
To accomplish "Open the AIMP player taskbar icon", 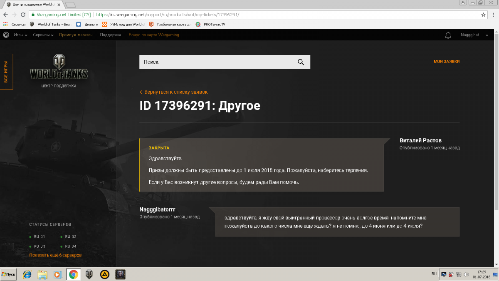I will click(x=104, y=274).
